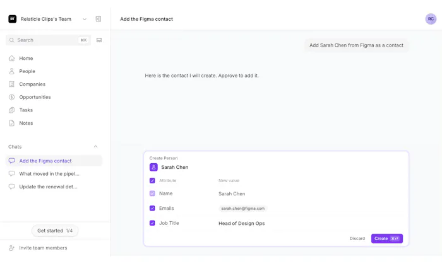Viewport: 442px width, 264px height.
Task: Discard the proposed contact
Action: [x=357, y=238]
